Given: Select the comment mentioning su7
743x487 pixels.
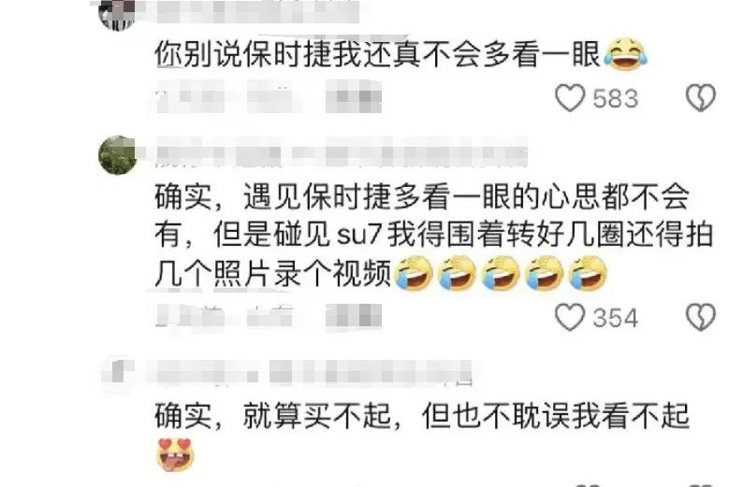Looking at the screenshot, I should (433, 235).
